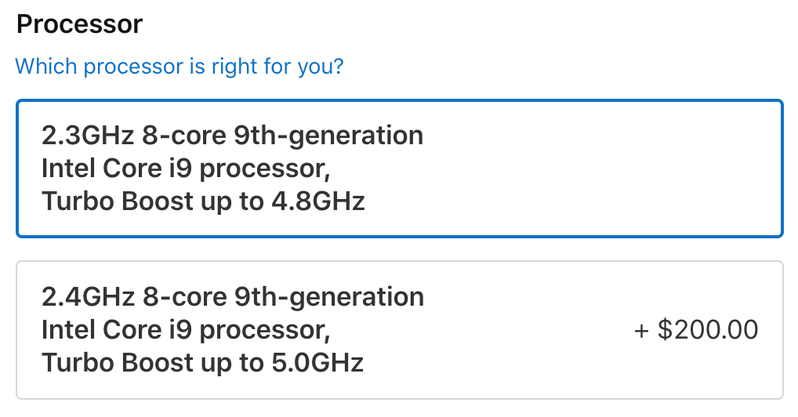Click "2.3GHz 8-core 9th-generation" text
798x417 pixels.
(x=232, y=136)
